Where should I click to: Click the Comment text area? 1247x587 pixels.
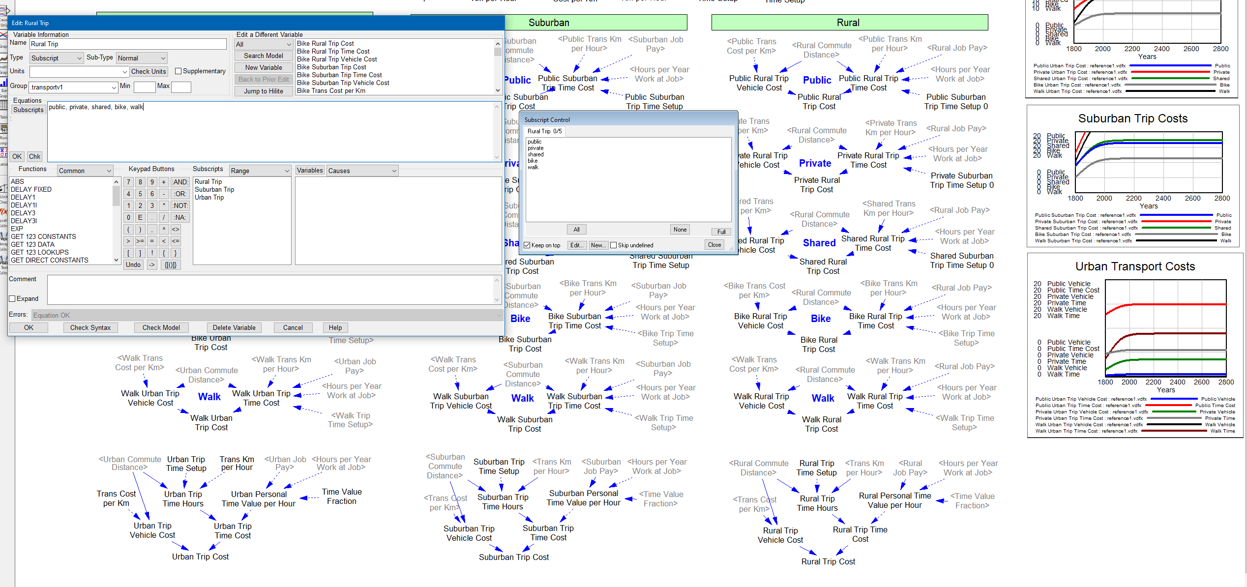point(270,290)
